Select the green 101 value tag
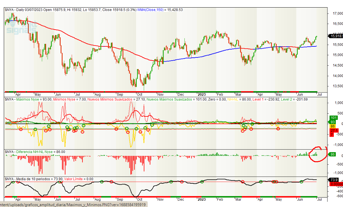This screenshot has width=343, height=207. pyautogui.click(x=334, y=118)
